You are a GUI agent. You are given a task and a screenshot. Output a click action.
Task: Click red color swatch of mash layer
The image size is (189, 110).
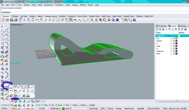(176, 46)
